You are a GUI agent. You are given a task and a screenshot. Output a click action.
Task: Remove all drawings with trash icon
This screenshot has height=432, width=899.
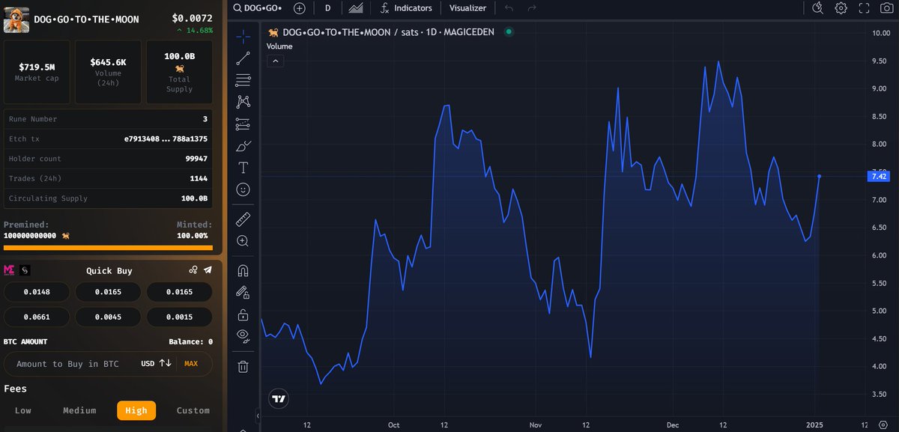pos(243,366)
